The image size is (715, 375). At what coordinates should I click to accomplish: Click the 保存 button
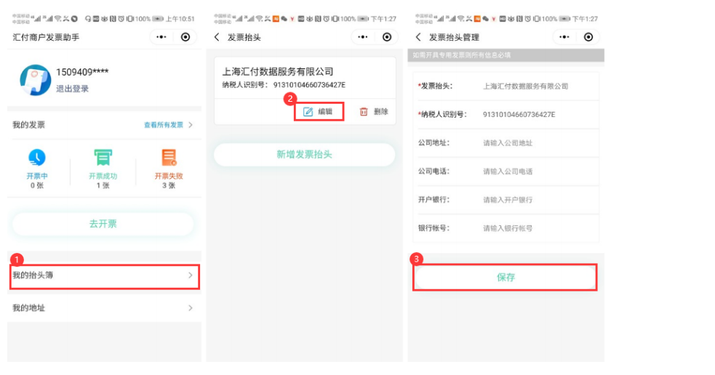(506, 277)
